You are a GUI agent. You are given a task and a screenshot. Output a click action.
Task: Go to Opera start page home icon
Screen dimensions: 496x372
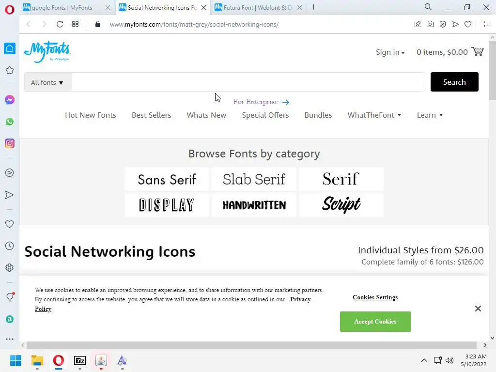point(10,48)
